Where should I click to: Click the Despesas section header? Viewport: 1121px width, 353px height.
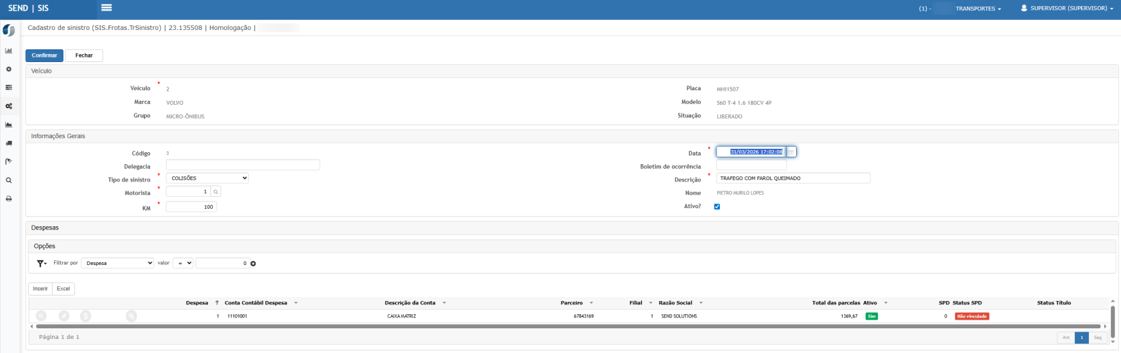(x=572, y=228)
